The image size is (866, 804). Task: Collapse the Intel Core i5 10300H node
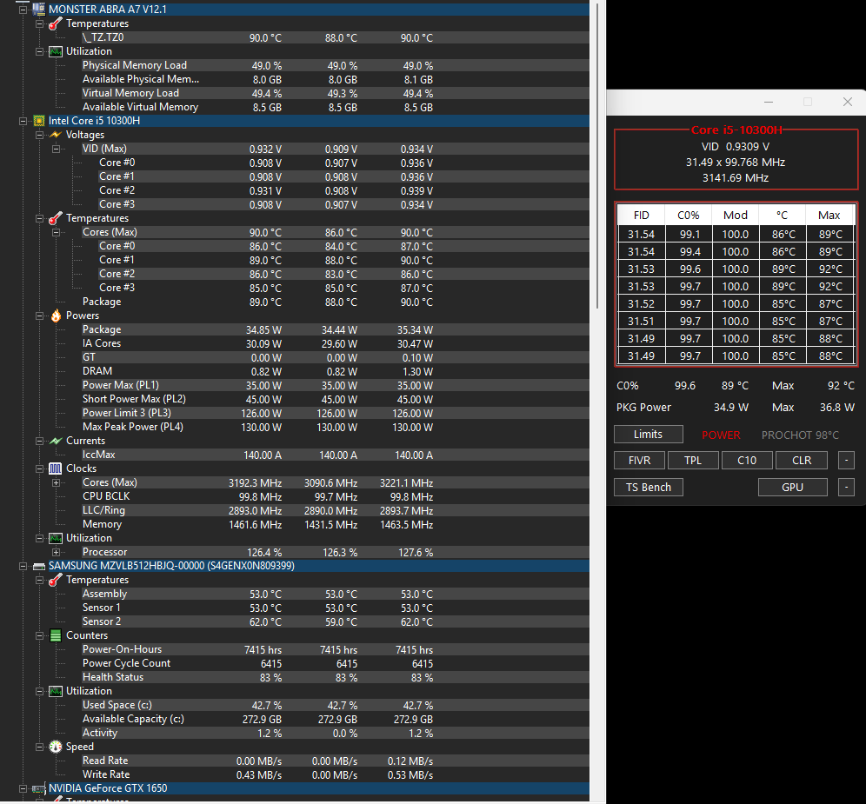click(x=23, y=121)
